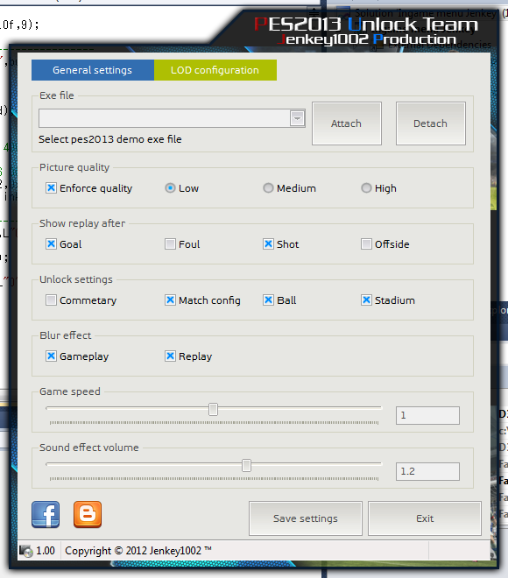This screenshot has width=508, height=578.
Task: Uncheck the Enforce quality checkbox
Action: coord(52,188)
